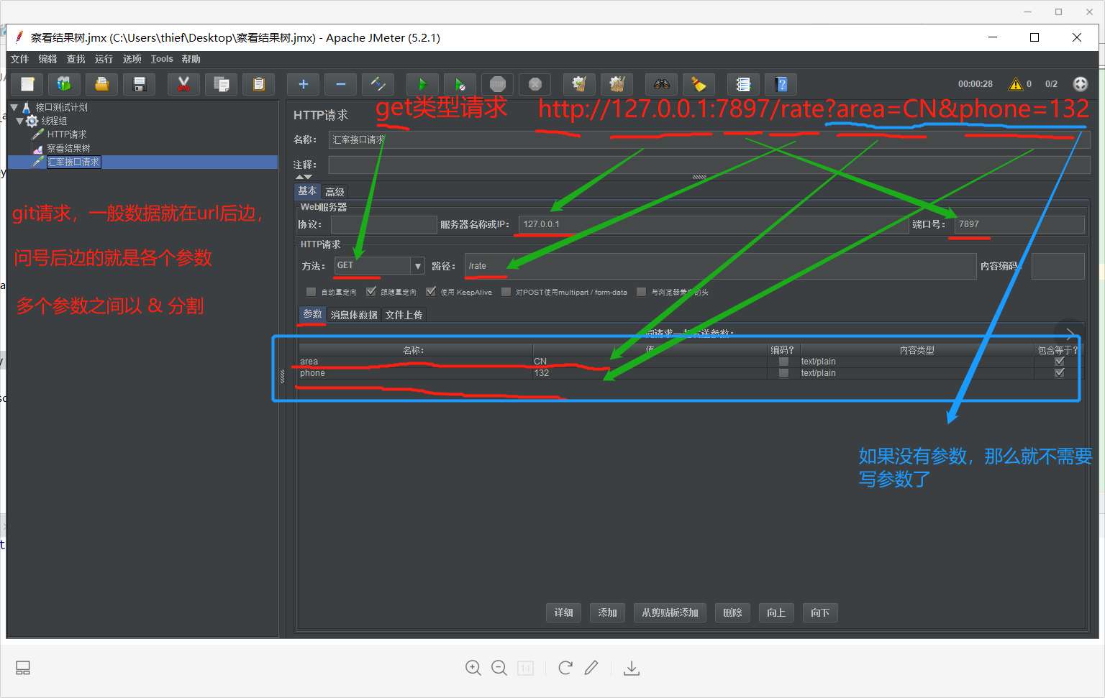Viewport: 1105px width, 698px height.
Task: Zoom out on the image viewer
Action: 499,668
